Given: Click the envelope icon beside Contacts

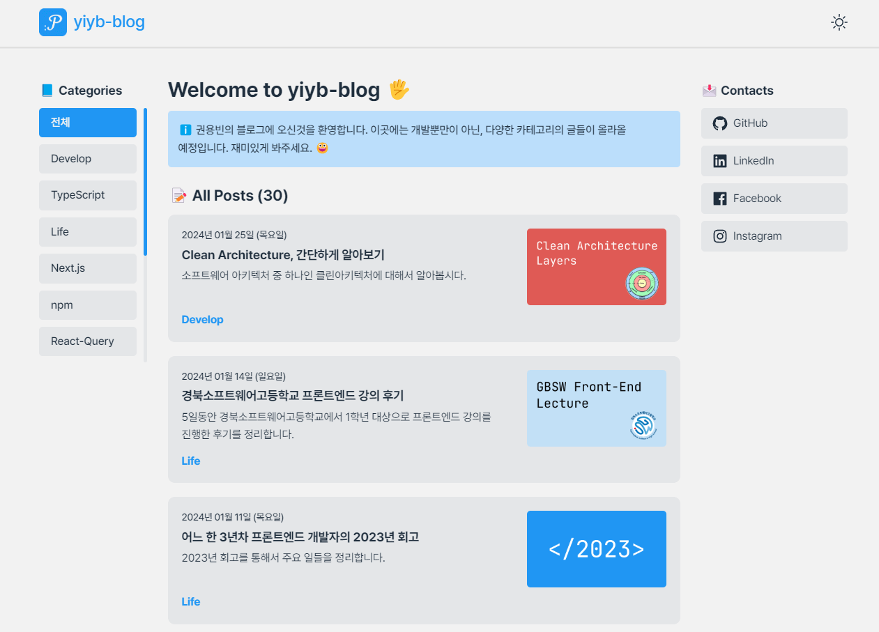Looking at the screenshot, I should pyautogui.click(x=709, y=91).
